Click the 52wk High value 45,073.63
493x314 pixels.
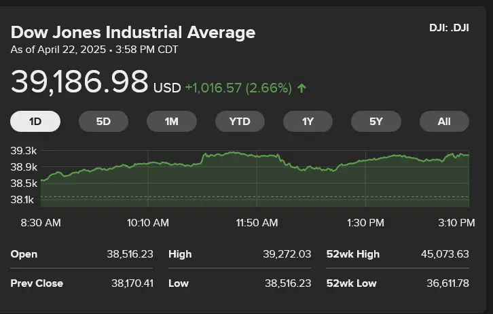(x=445, y=254)
